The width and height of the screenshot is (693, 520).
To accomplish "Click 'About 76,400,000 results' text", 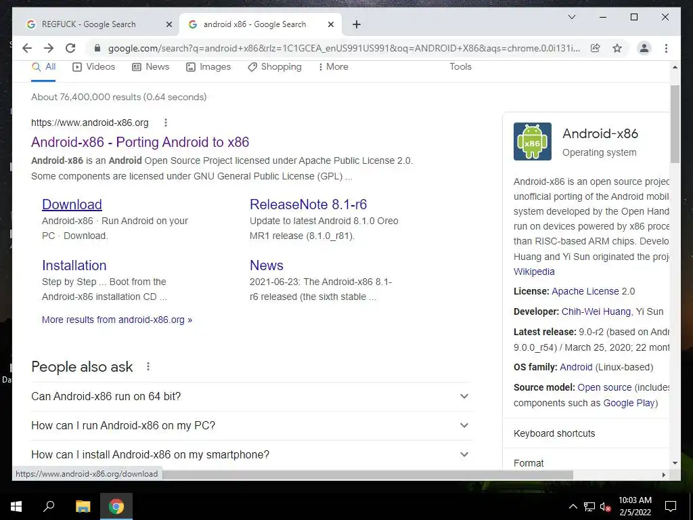I will pos(86,97).
